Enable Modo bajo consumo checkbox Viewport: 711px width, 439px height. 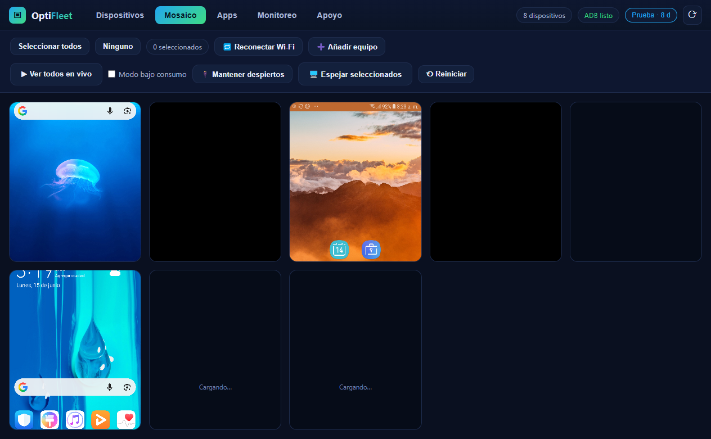tap(112, 74)
